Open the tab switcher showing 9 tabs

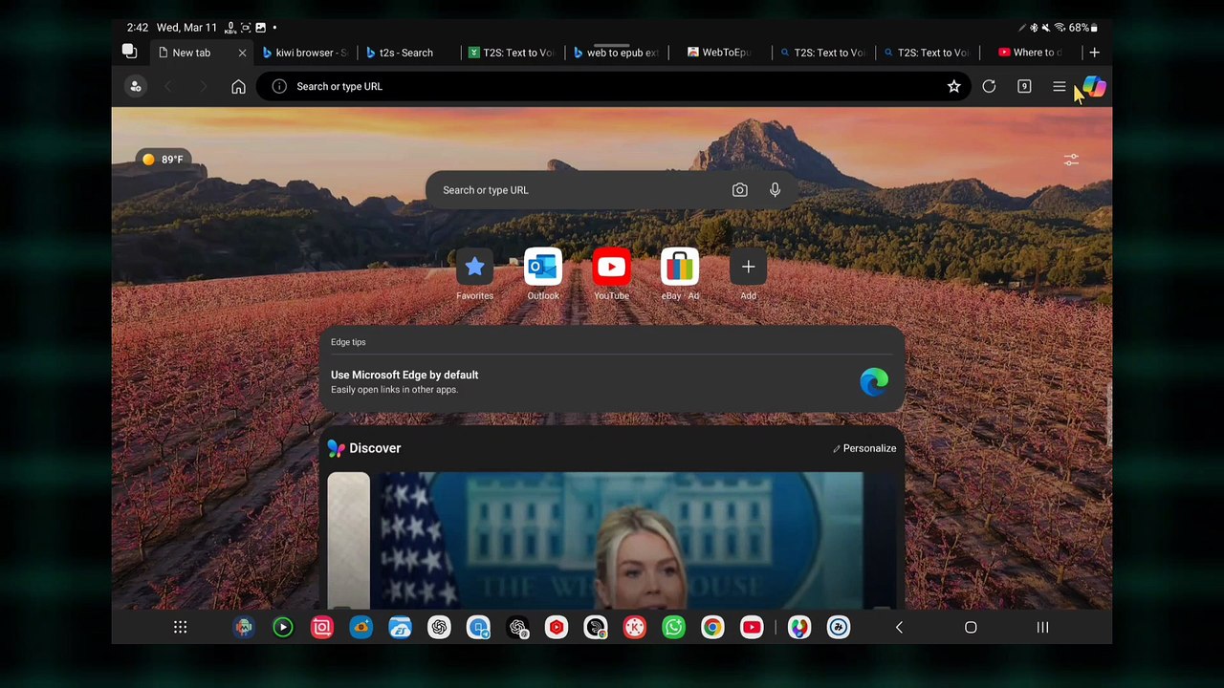1024,87
